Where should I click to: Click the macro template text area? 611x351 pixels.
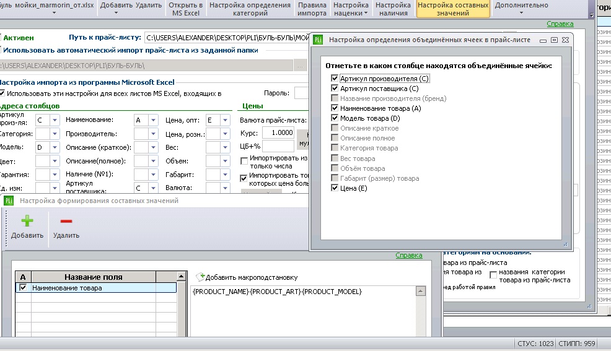pos(304,311)
